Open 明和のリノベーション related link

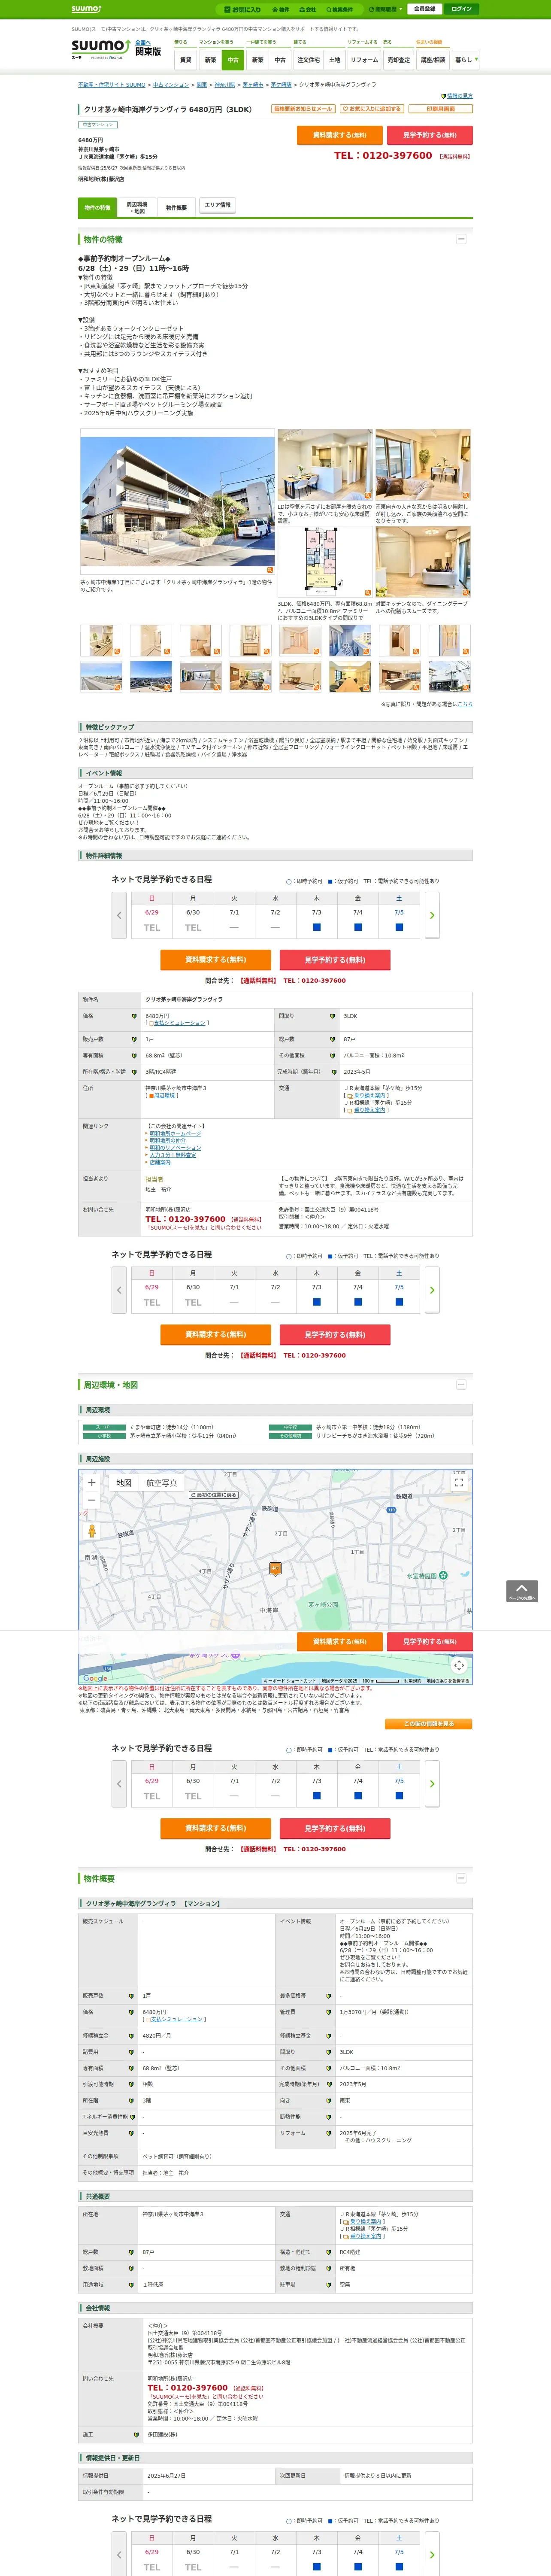pyautogui.click(x=175, y=1148)
